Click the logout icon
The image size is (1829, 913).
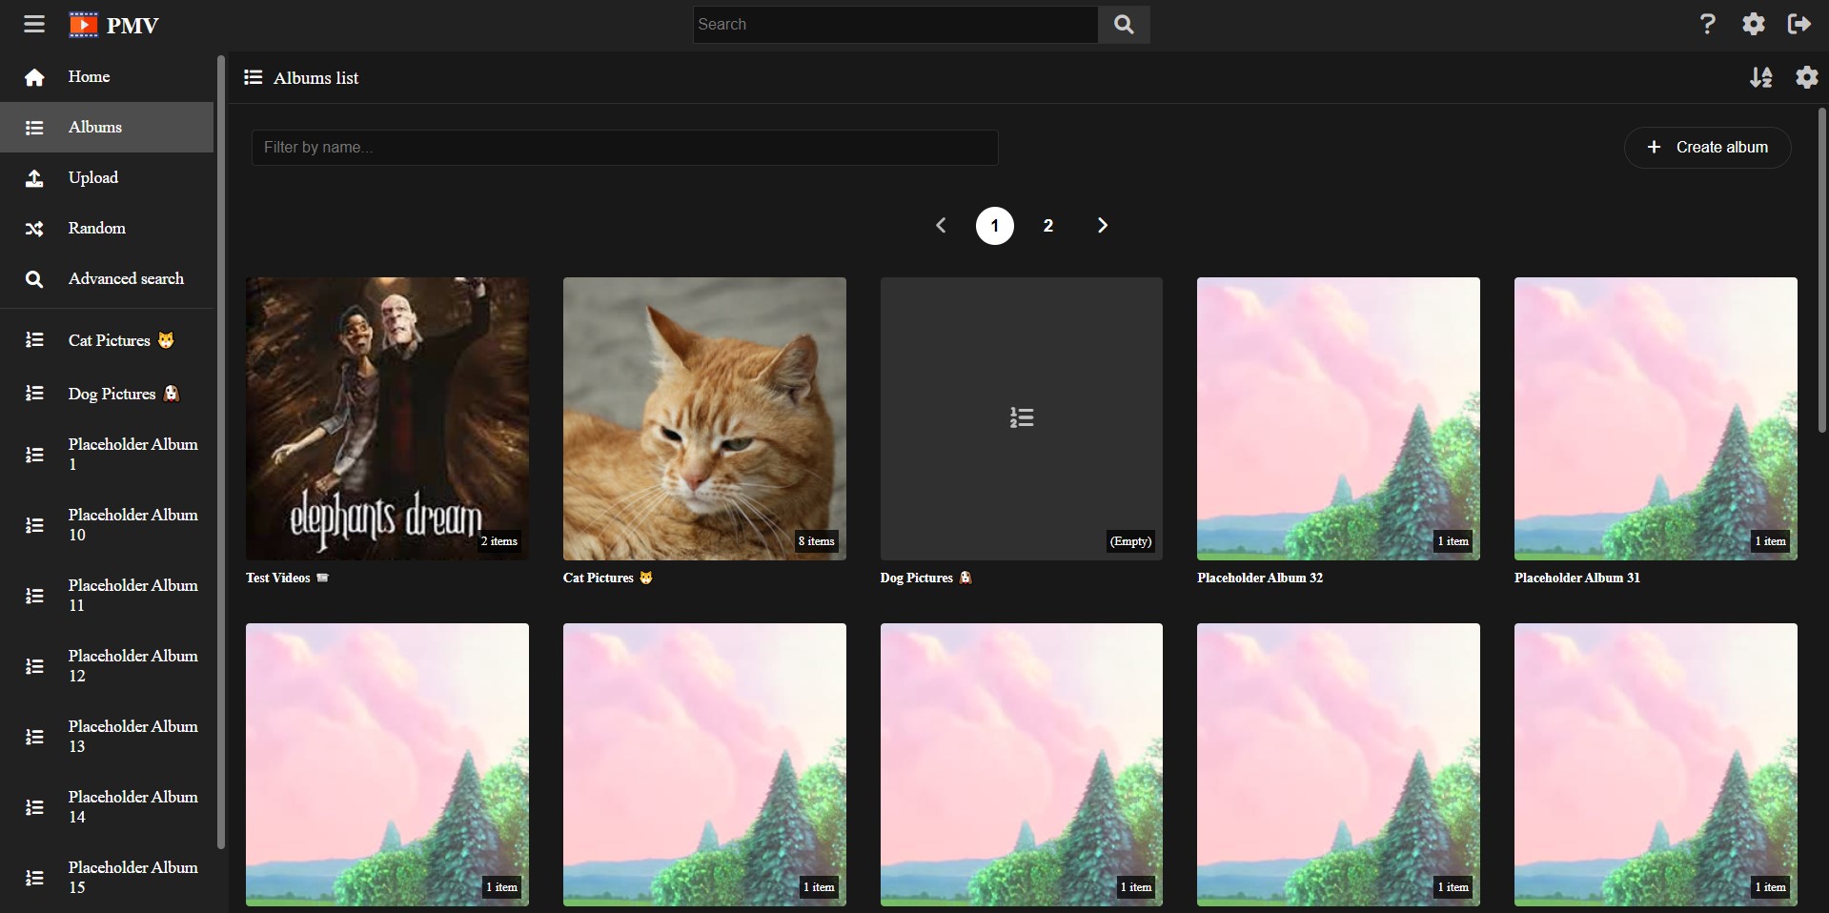[1799, 24]
